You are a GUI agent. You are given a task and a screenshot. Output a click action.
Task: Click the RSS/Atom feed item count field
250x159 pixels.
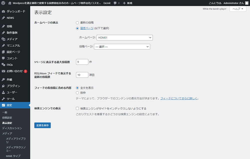coord(82,75)
